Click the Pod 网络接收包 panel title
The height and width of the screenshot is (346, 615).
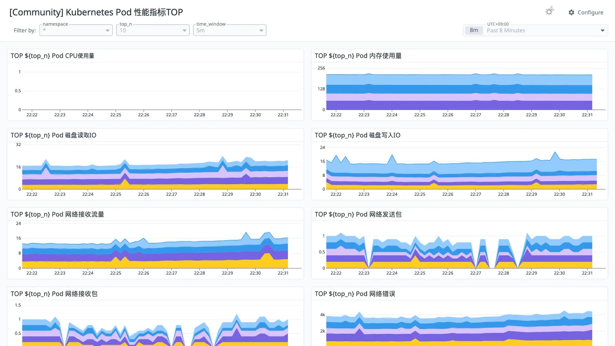coord(54,294)
